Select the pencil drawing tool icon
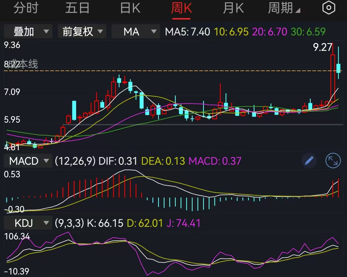 tap(309, 161)
